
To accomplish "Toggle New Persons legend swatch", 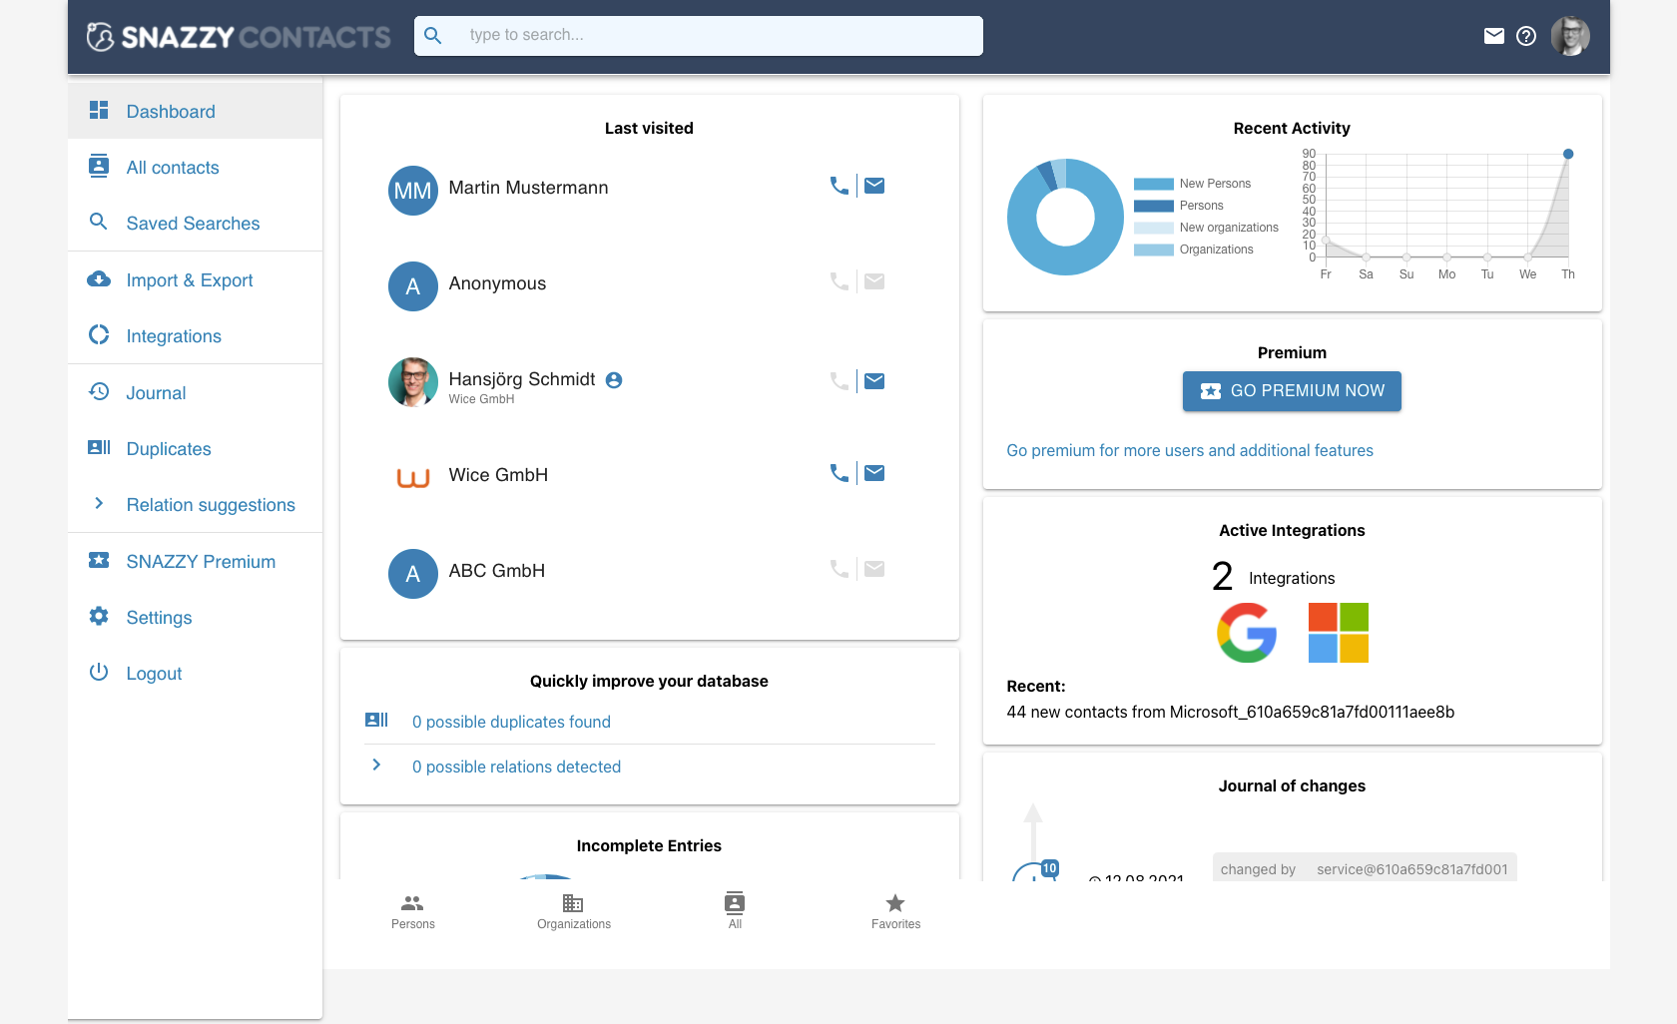I will 1154,184.
